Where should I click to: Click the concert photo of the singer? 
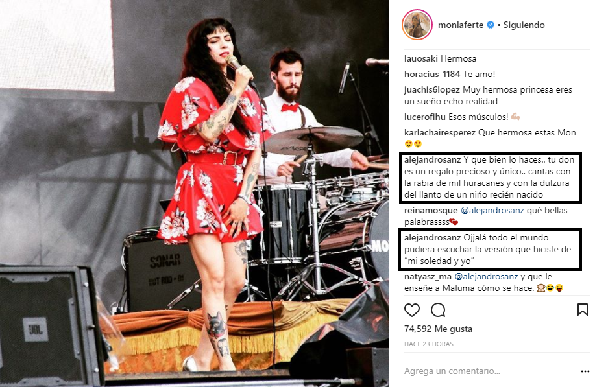(x=194, y=193)
